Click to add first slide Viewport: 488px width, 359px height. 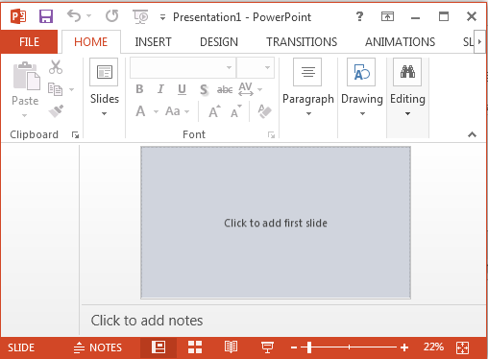(276, 223)
